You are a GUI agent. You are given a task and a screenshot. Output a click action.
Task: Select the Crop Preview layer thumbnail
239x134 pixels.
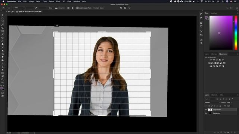210,110
